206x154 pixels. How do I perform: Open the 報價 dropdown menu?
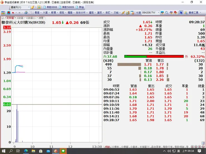54,12
